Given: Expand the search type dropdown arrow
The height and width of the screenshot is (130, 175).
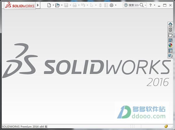Looking at the screenshot, I should point(146,5).
